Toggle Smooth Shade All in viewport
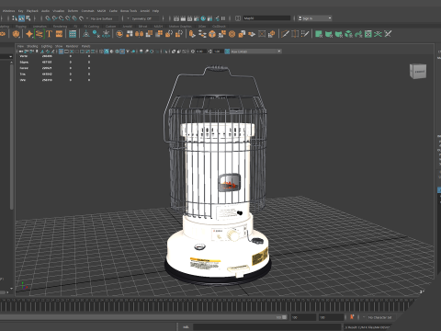The width and height of the screenshot is (441, 331). [107, 51]
